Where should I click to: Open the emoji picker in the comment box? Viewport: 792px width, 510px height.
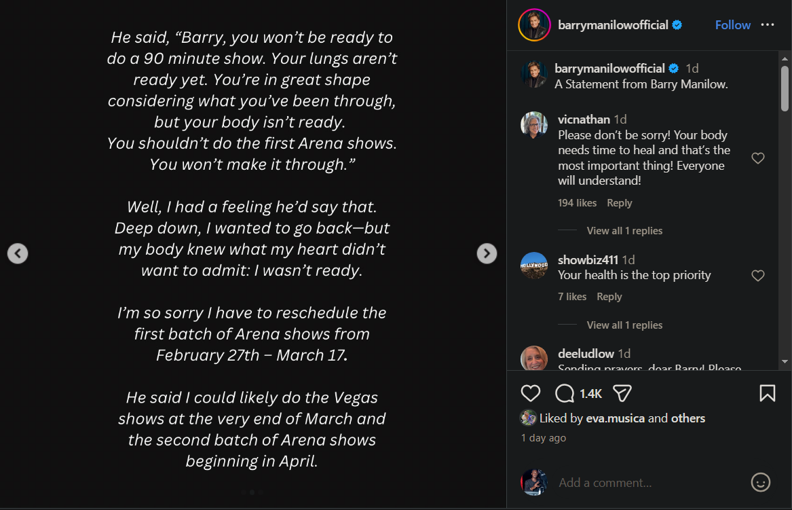761,482
